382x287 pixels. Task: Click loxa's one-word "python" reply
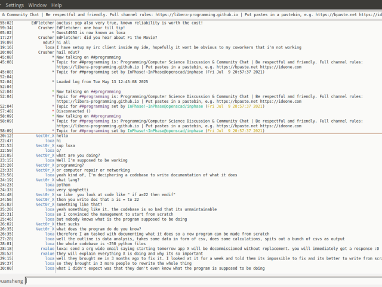pos(64,184)
